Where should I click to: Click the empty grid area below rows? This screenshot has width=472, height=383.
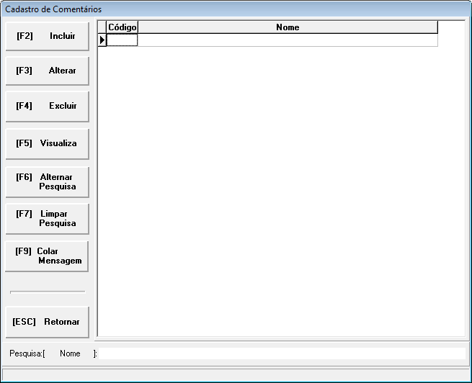pos(281,187)
